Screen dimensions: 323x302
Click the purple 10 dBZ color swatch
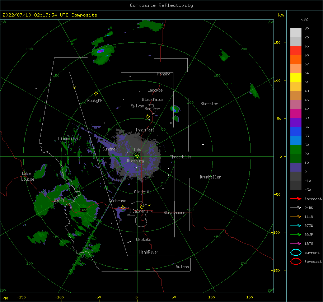[x=296, y=167]
